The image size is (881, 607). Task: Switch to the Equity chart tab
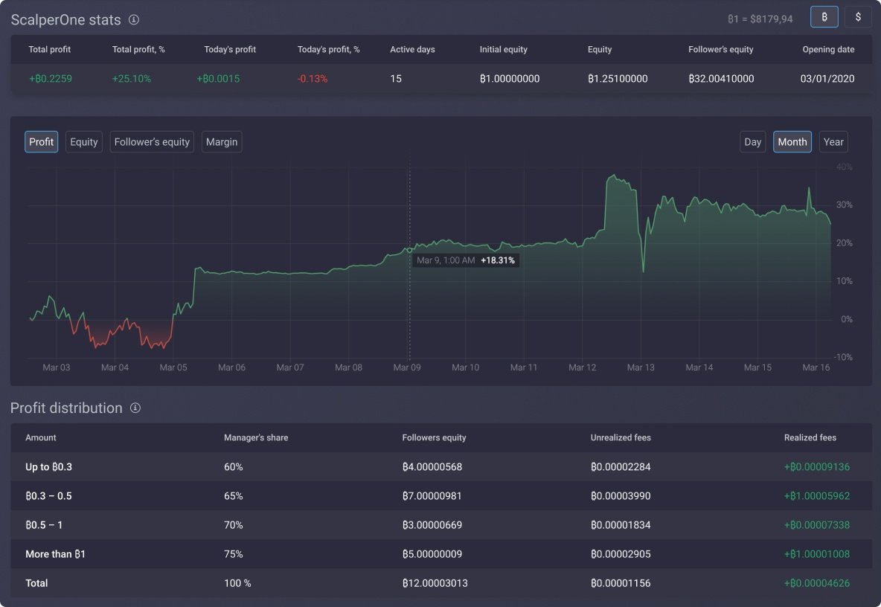[x=83, y=141]
